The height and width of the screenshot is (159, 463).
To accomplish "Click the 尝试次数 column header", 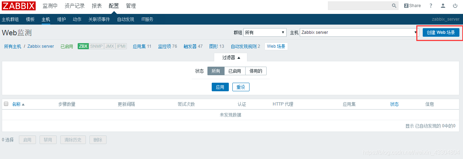I will tap(186, 104).
